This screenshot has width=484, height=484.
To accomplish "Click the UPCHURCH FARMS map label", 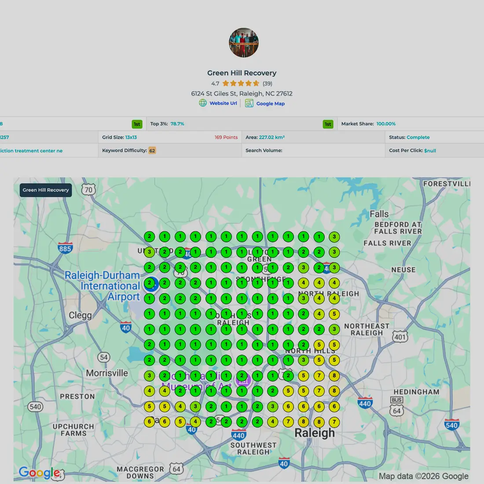I will coord(73,430).
